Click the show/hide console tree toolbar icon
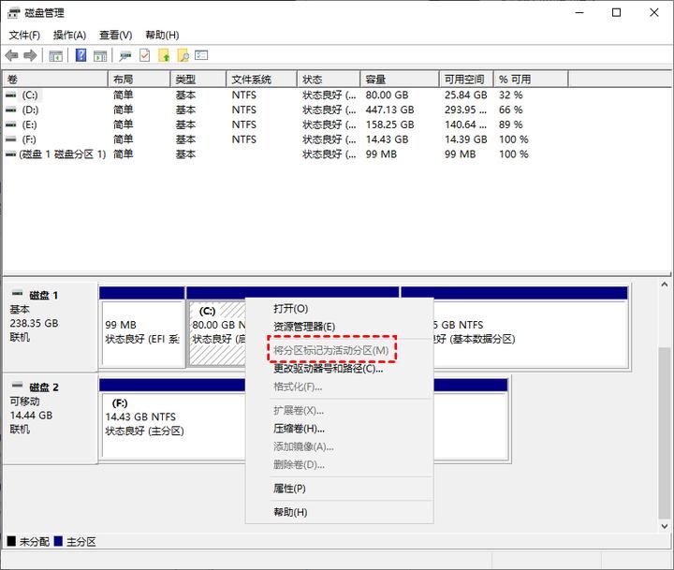The image size is (674, 570). (56, 56)
